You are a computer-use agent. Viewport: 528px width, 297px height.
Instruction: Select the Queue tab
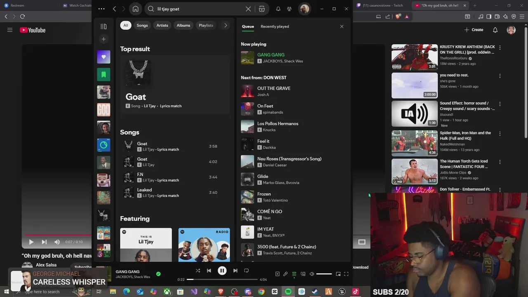[248, 26]
